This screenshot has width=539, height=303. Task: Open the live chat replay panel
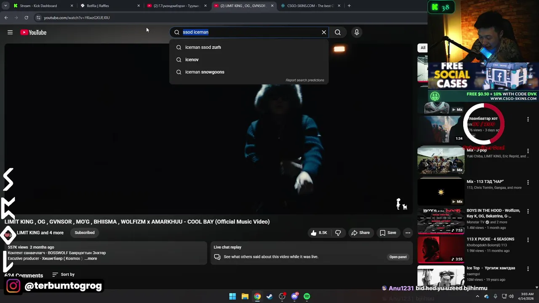398,257
